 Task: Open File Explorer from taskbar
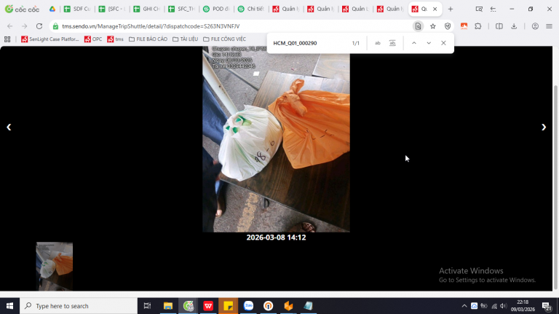pos(168,306)
